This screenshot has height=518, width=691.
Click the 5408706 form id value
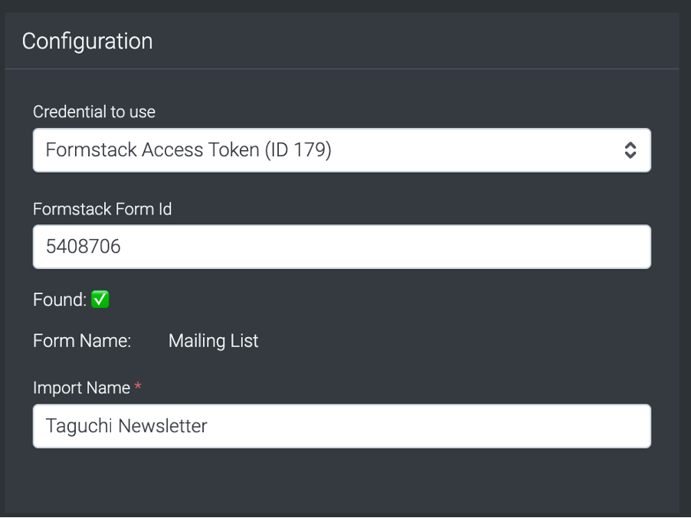click(x=83, y=247)
